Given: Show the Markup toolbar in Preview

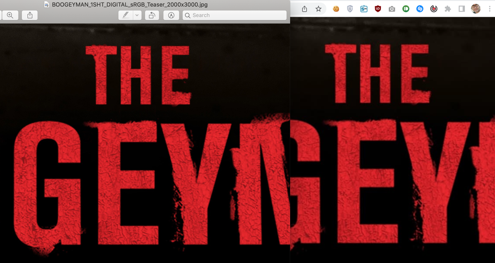Looking at the screenshot, I should click(171, 15).
